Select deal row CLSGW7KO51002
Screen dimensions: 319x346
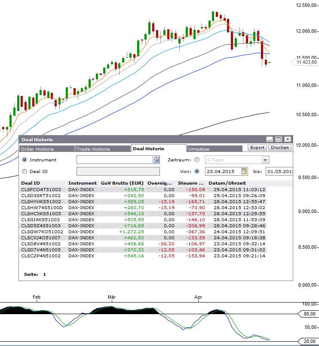[42, 232]
